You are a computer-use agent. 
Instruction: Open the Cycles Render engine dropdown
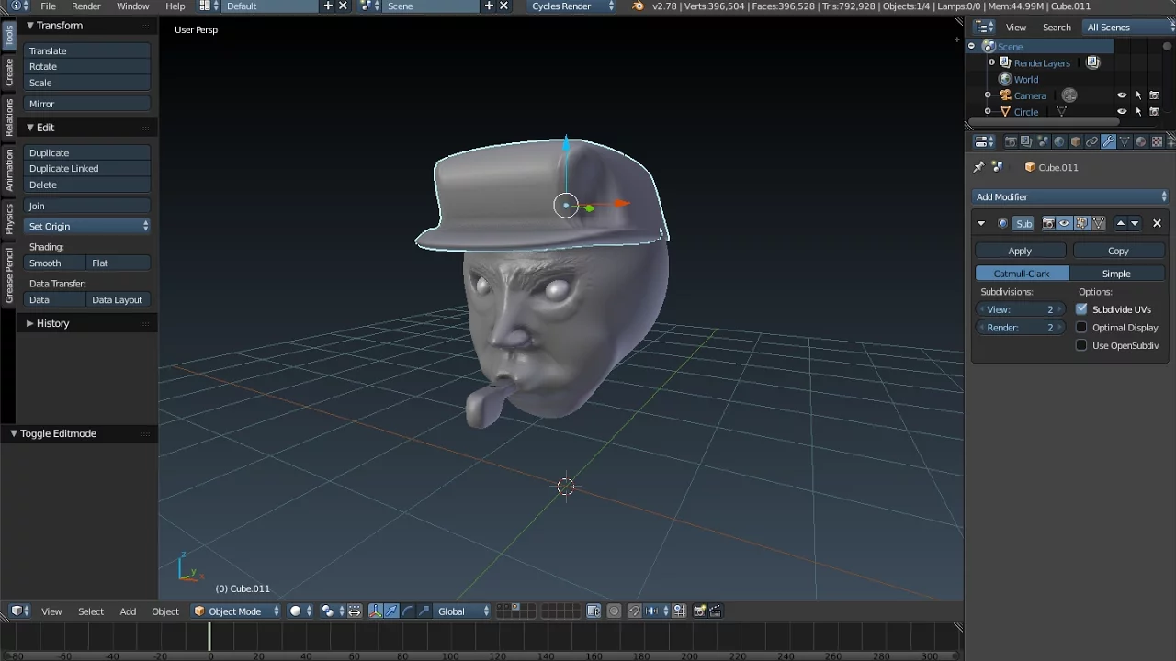coord(571,6)
